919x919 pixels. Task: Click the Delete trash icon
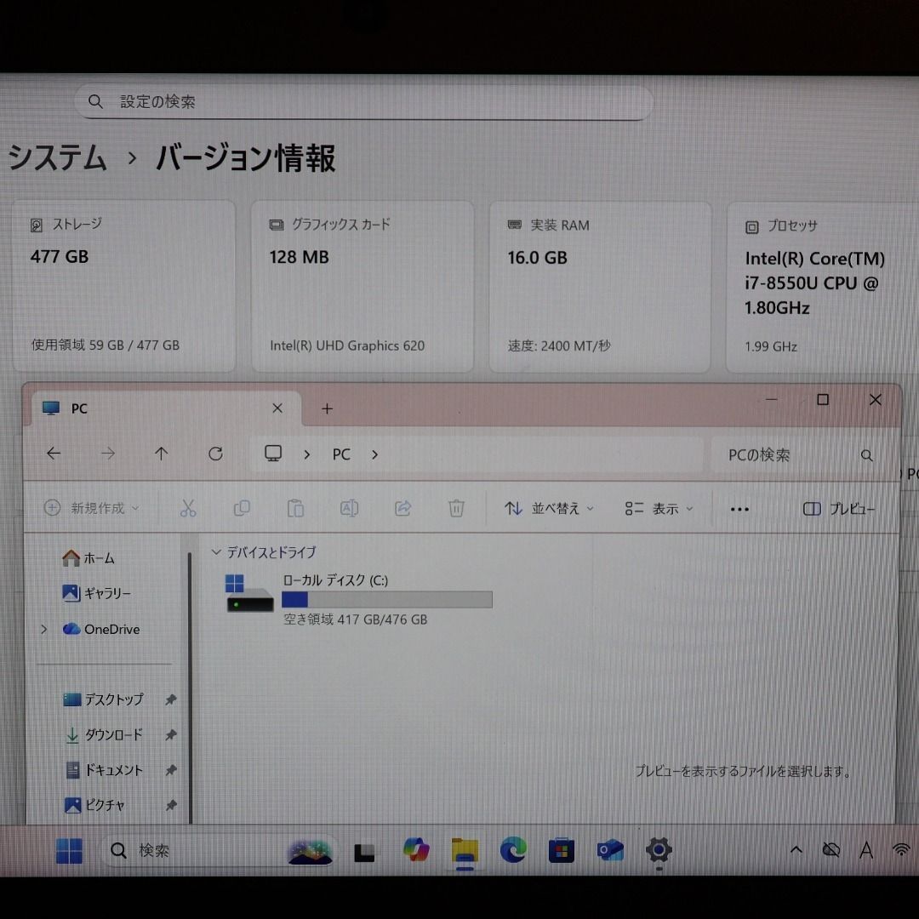(457, 507)
